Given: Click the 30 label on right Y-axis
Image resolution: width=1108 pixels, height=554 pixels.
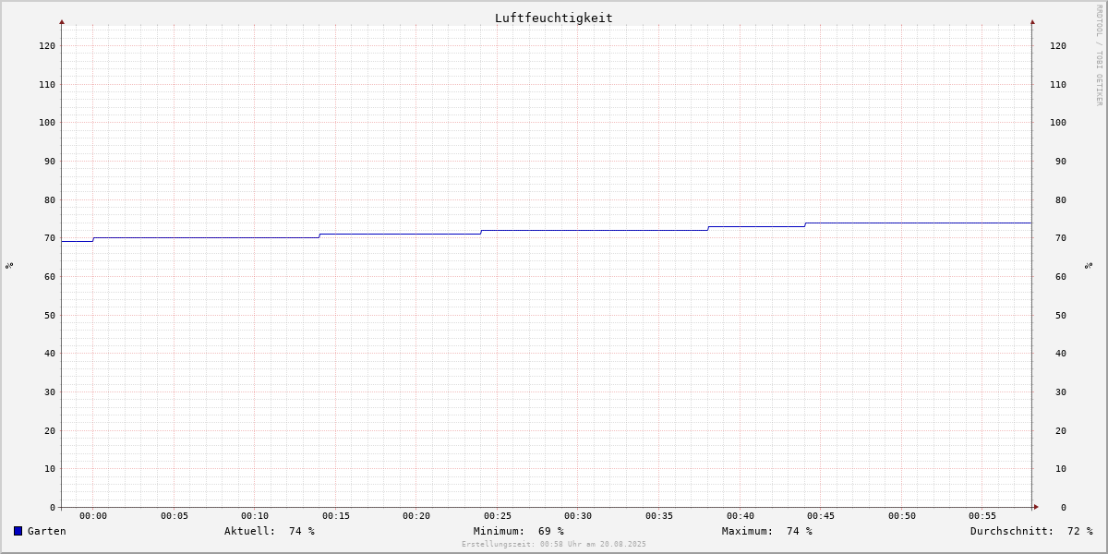Looking at the screenshot, I should [x=1061, y=391].
